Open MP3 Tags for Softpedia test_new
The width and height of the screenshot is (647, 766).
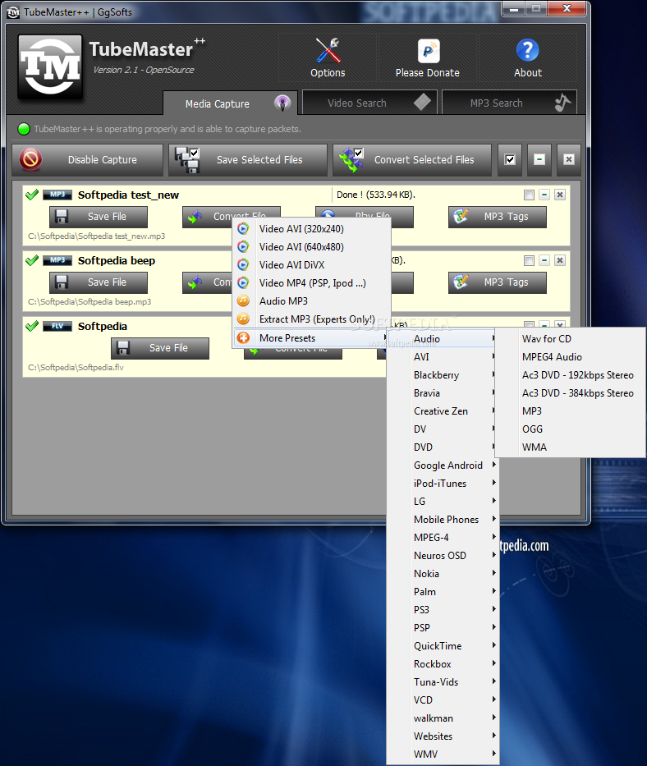498,217
